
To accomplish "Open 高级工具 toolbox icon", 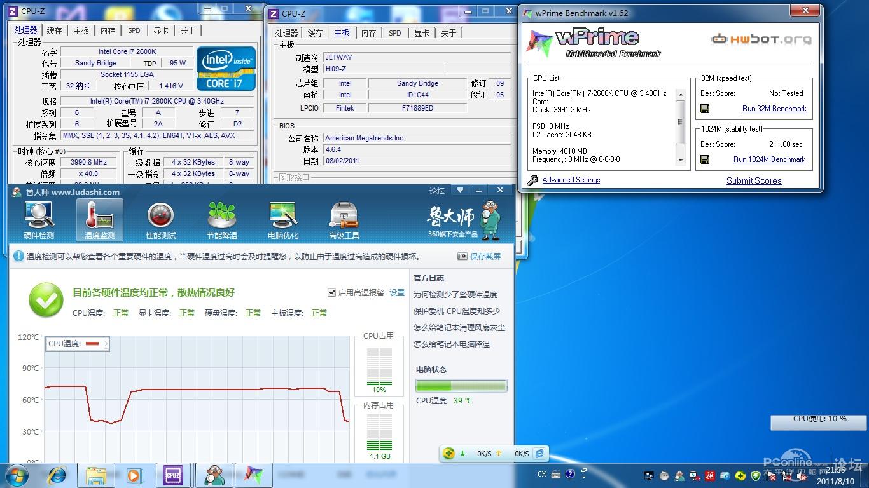I will click(x=344, y=220).
